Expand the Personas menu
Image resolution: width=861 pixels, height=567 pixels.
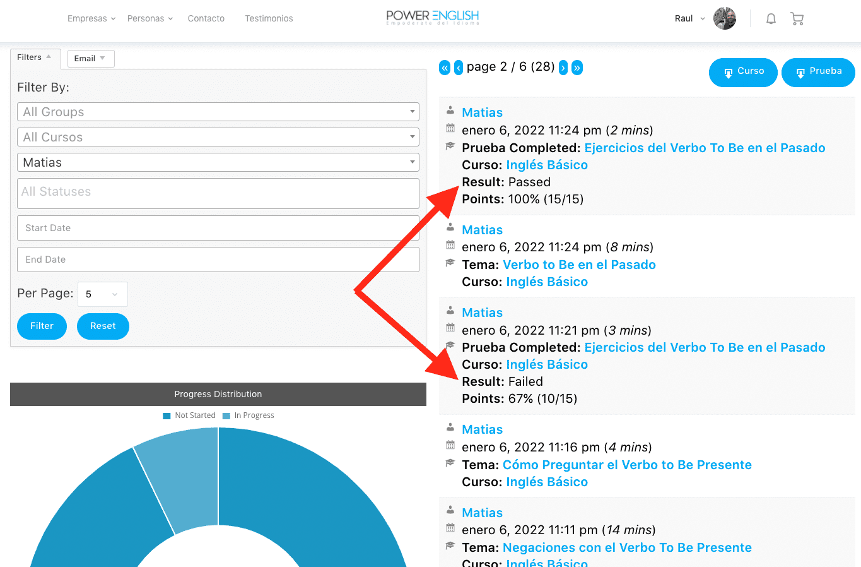(150, 18)
